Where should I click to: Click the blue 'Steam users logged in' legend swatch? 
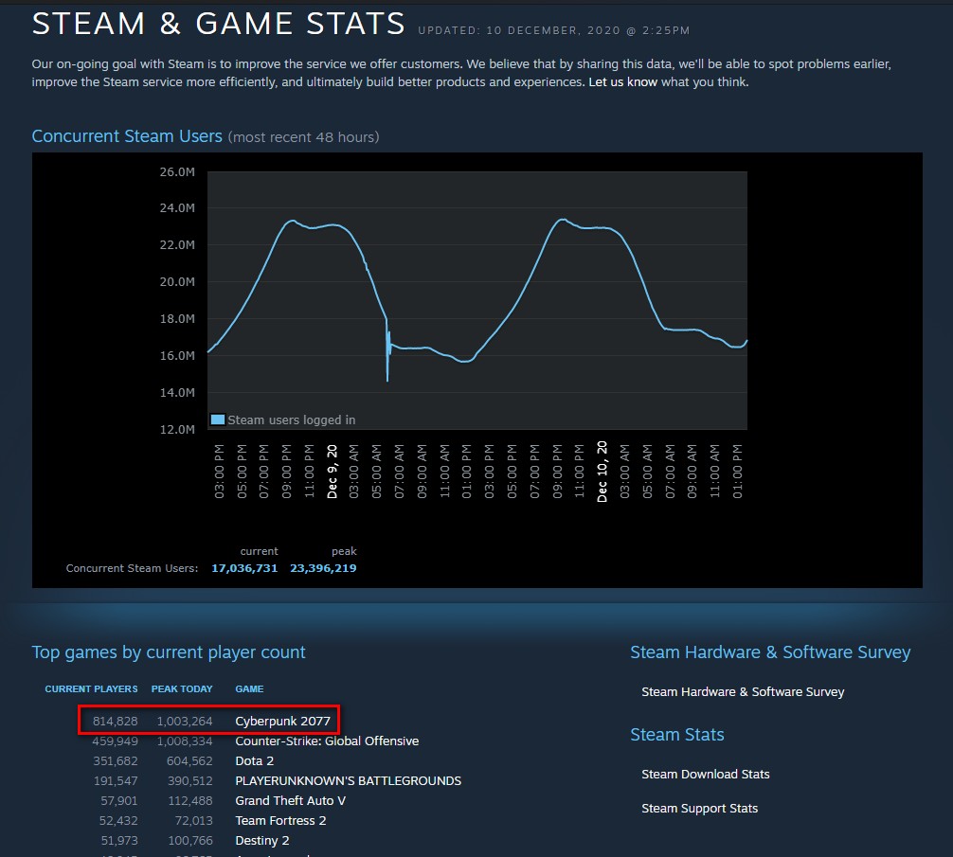(218, 420)
